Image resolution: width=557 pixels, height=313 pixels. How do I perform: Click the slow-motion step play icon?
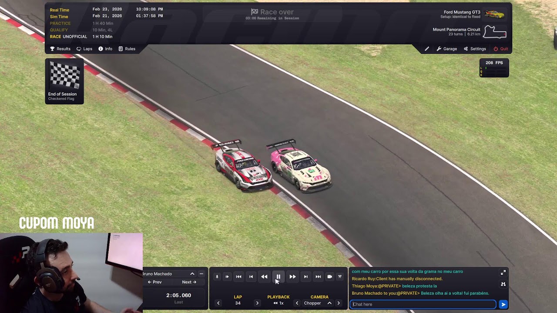(227, 276)
